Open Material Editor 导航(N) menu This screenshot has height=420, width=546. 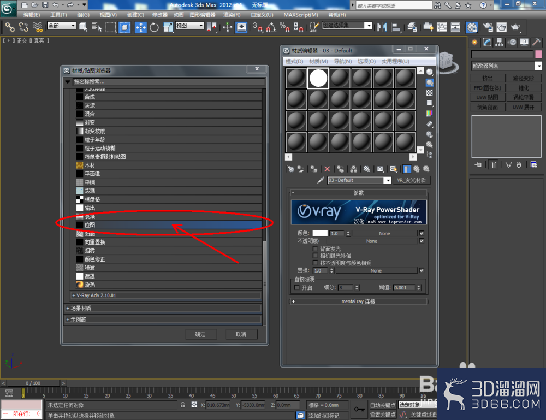[343, 61]
